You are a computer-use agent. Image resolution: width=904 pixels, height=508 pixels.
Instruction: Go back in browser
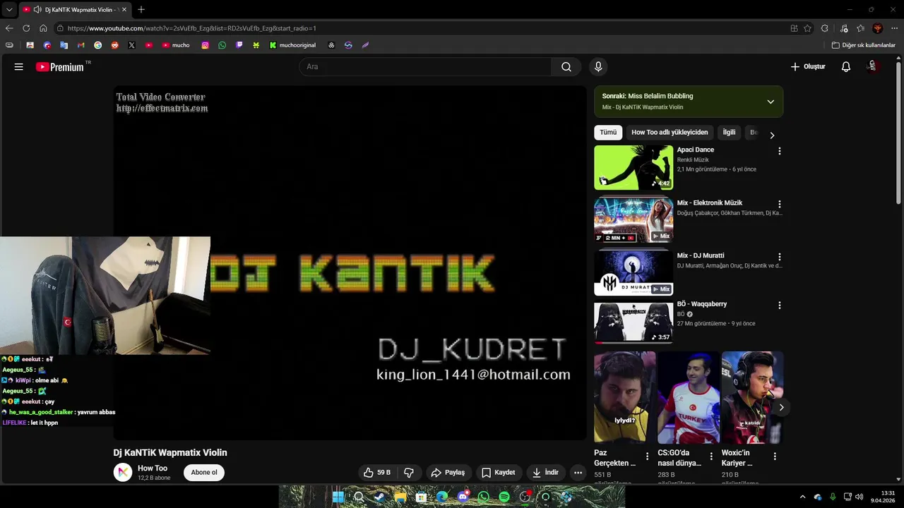[x=9, y=28]
